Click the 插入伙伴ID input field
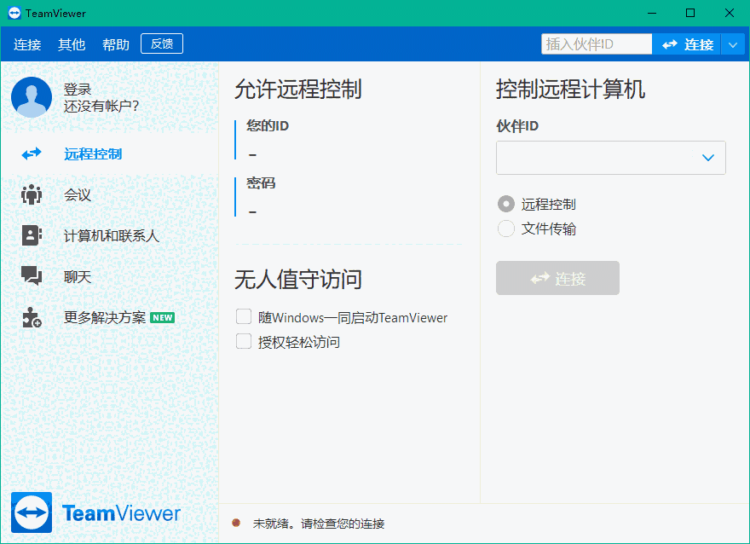This screenshot has width=750, height=544. [x=596, y=42]
